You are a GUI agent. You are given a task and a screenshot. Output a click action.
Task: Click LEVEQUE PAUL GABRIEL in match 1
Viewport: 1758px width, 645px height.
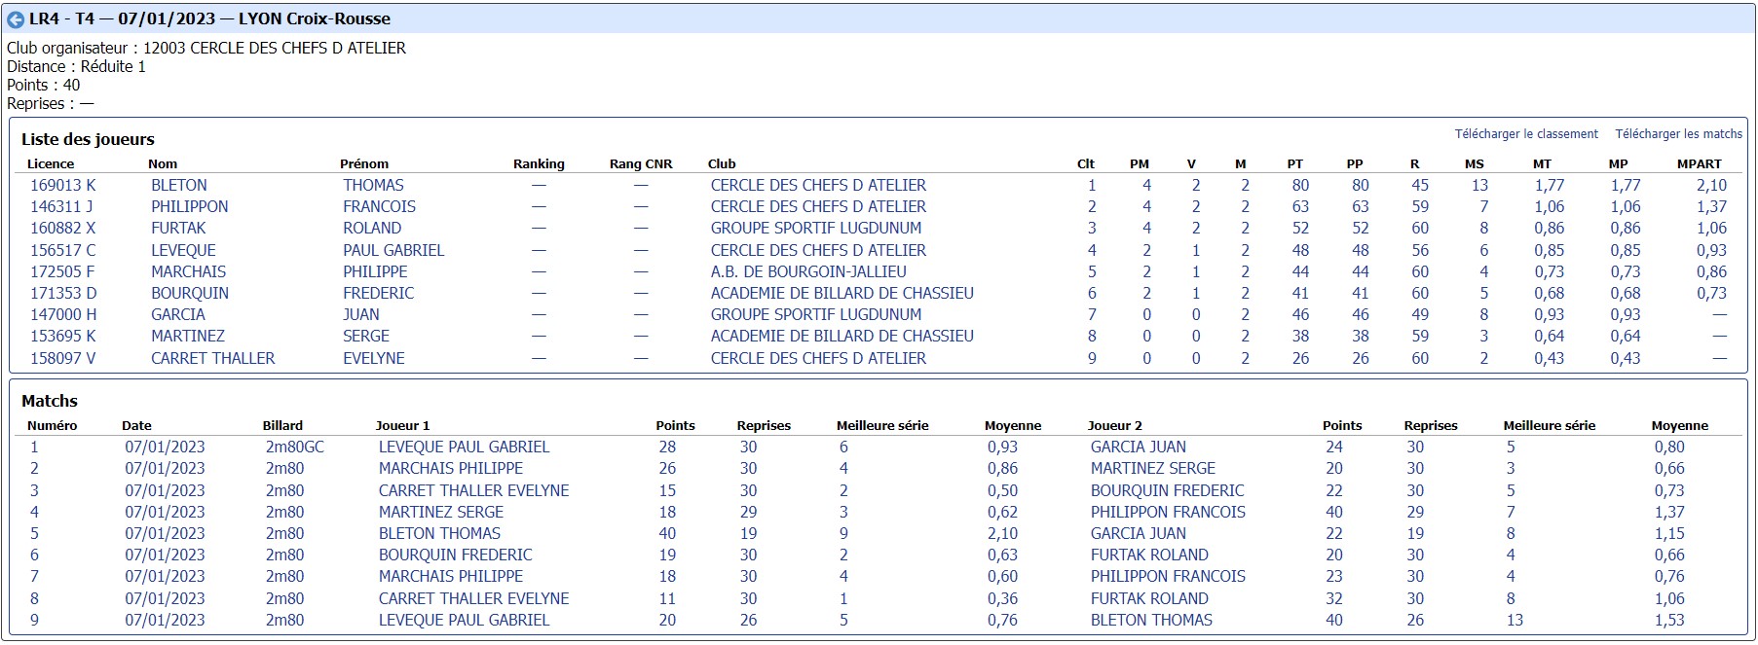coord(465,447)
